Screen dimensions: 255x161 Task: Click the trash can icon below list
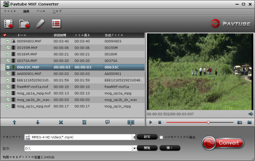[84, 122]
